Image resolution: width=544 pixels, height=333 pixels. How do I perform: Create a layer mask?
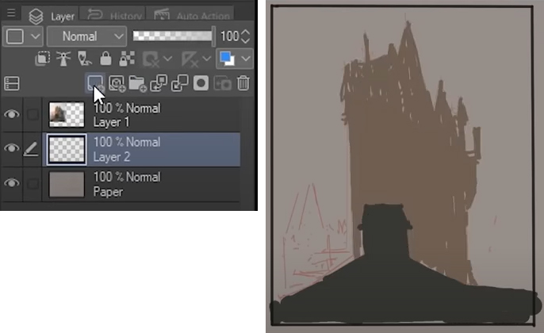[201, 82]
